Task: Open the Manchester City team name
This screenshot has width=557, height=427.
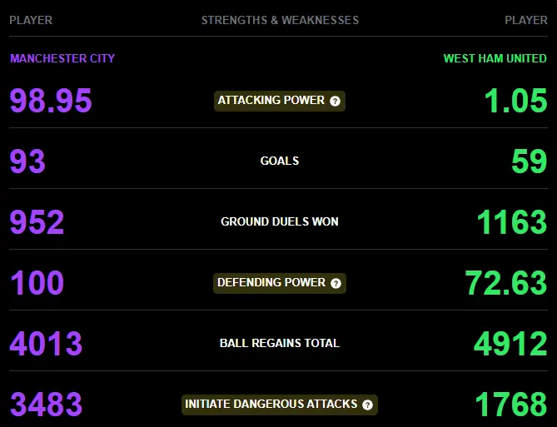Action: coord(62,58)
